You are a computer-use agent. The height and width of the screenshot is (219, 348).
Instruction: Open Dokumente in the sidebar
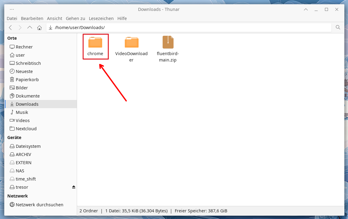click(28, 96)
